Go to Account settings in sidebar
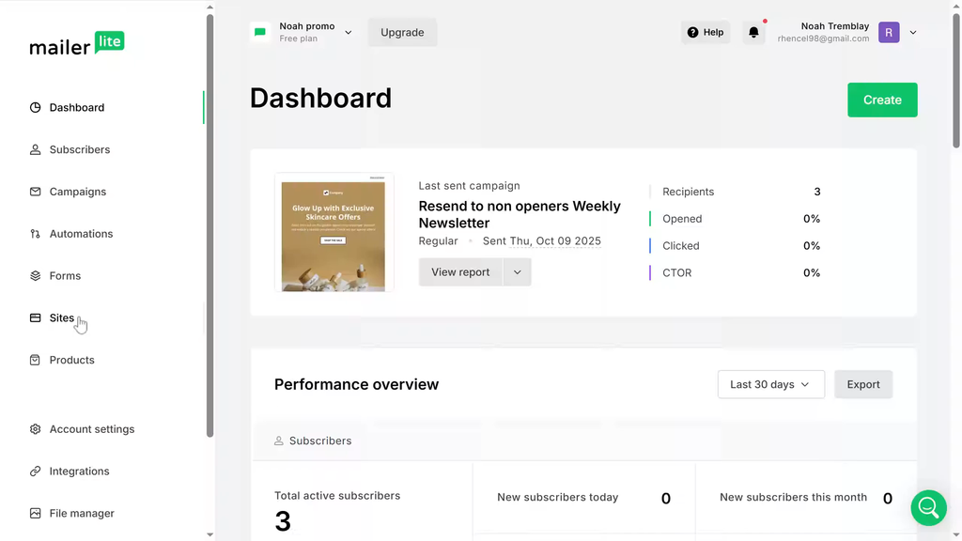Image resolution: width=962 pixels, height=541 pixels. 91,429
